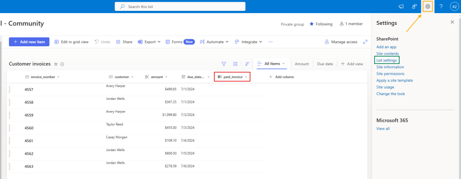Open invoice 4557 item
The image size is (461, 179).
(29, 89)
